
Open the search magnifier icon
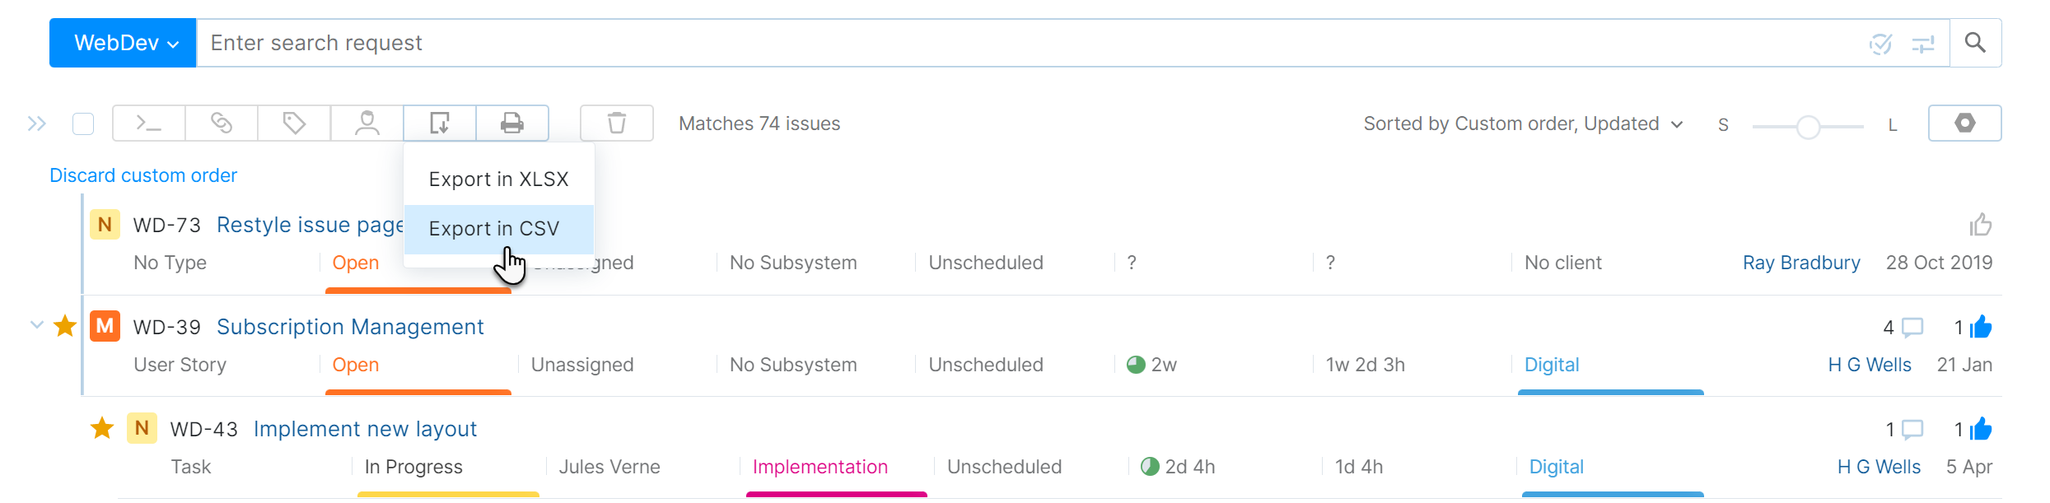tap(1976, 42)
